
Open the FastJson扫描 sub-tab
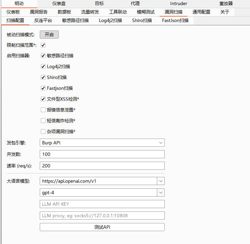click(x=175, y=21)
